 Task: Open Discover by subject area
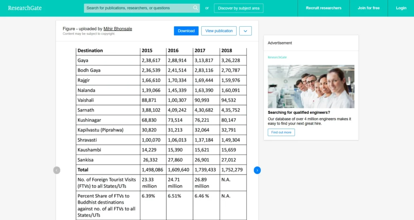pyautogui.click(x=239, y=8)
